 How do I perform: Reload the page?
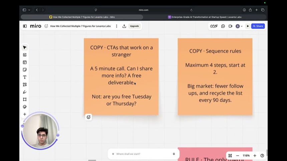pos(192,10)
